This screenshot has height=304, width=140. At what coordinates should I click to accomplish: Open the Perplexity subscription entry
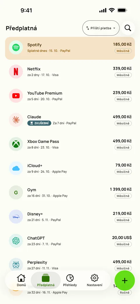[x=70, y=265]
